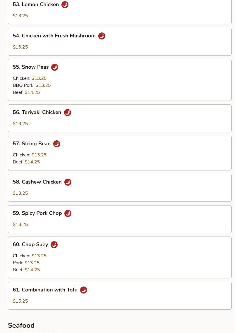Click the spicy icon next to Chop Suey
This screenshot has width=241, height=333.
click(x=54, y=245)
